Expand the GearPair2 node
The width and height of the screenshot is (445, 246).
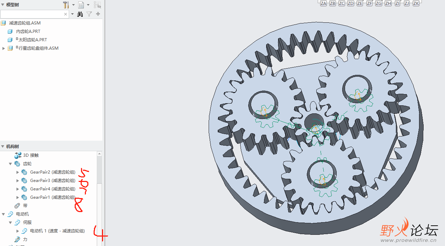(x=18, y=172)
